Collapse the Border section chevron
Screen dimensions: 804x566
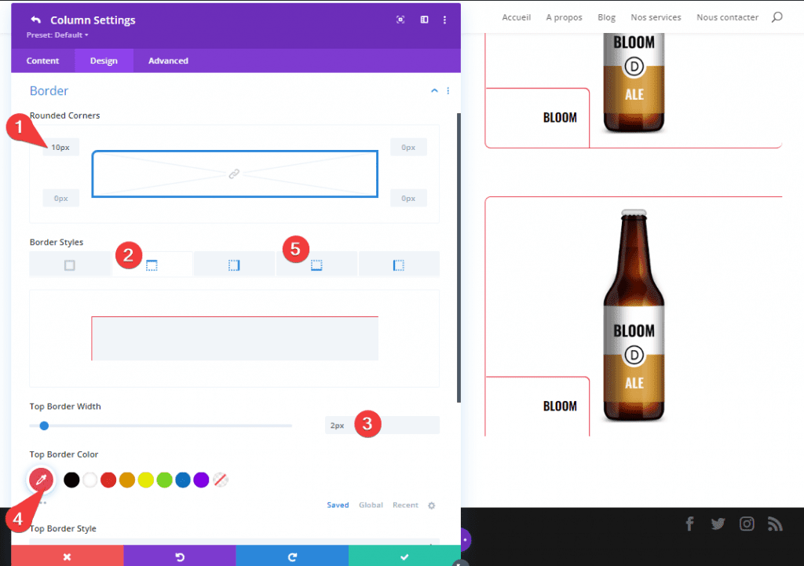click(x=434, y=91)
